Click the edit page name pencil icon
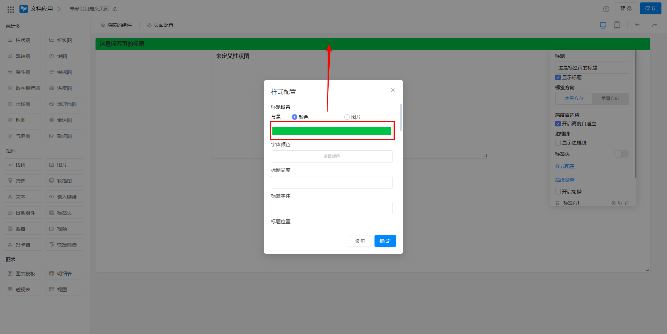The width and height of the screenshot is (667, 334). pos(115,9)
